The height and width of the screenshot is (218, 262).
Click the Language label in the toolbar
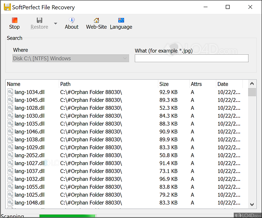click(x=121, y=27)
